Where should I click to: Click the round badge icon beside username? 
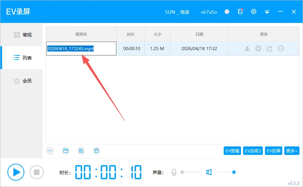[x=227, y=12]
